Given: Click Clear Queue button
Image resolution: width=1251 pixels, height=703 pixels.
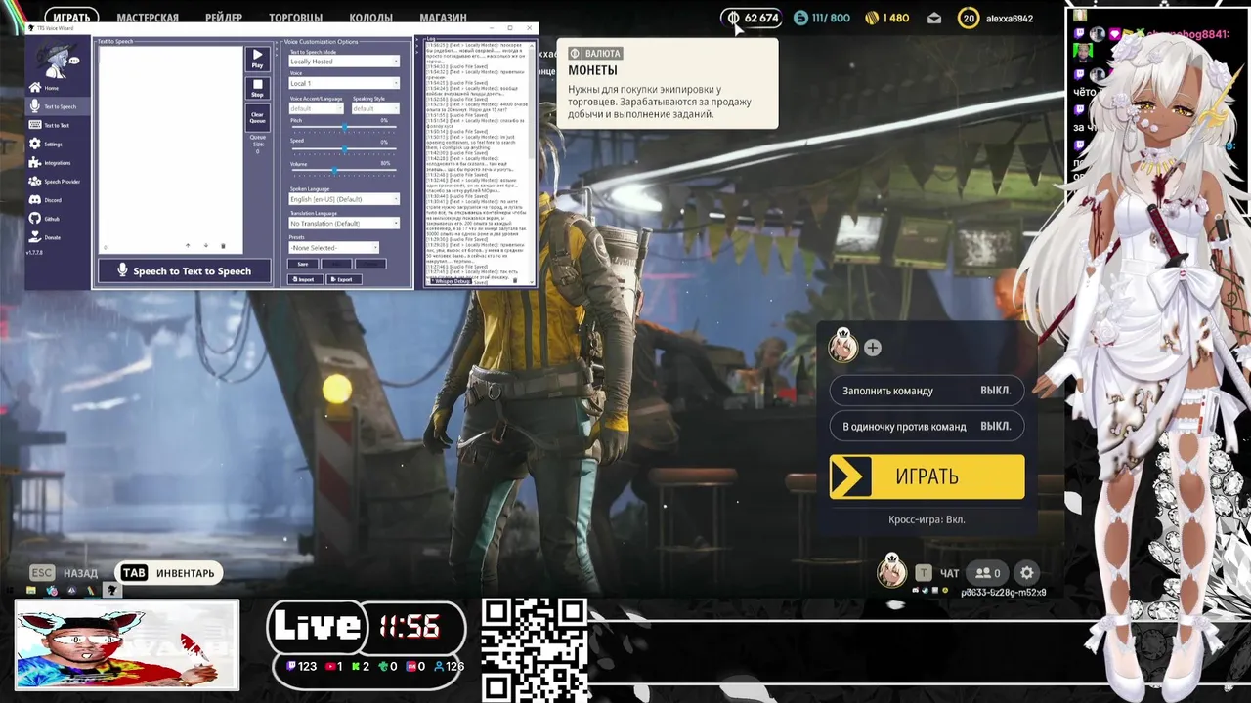Looking at the screenshot, I should click(x=257, y=117).
